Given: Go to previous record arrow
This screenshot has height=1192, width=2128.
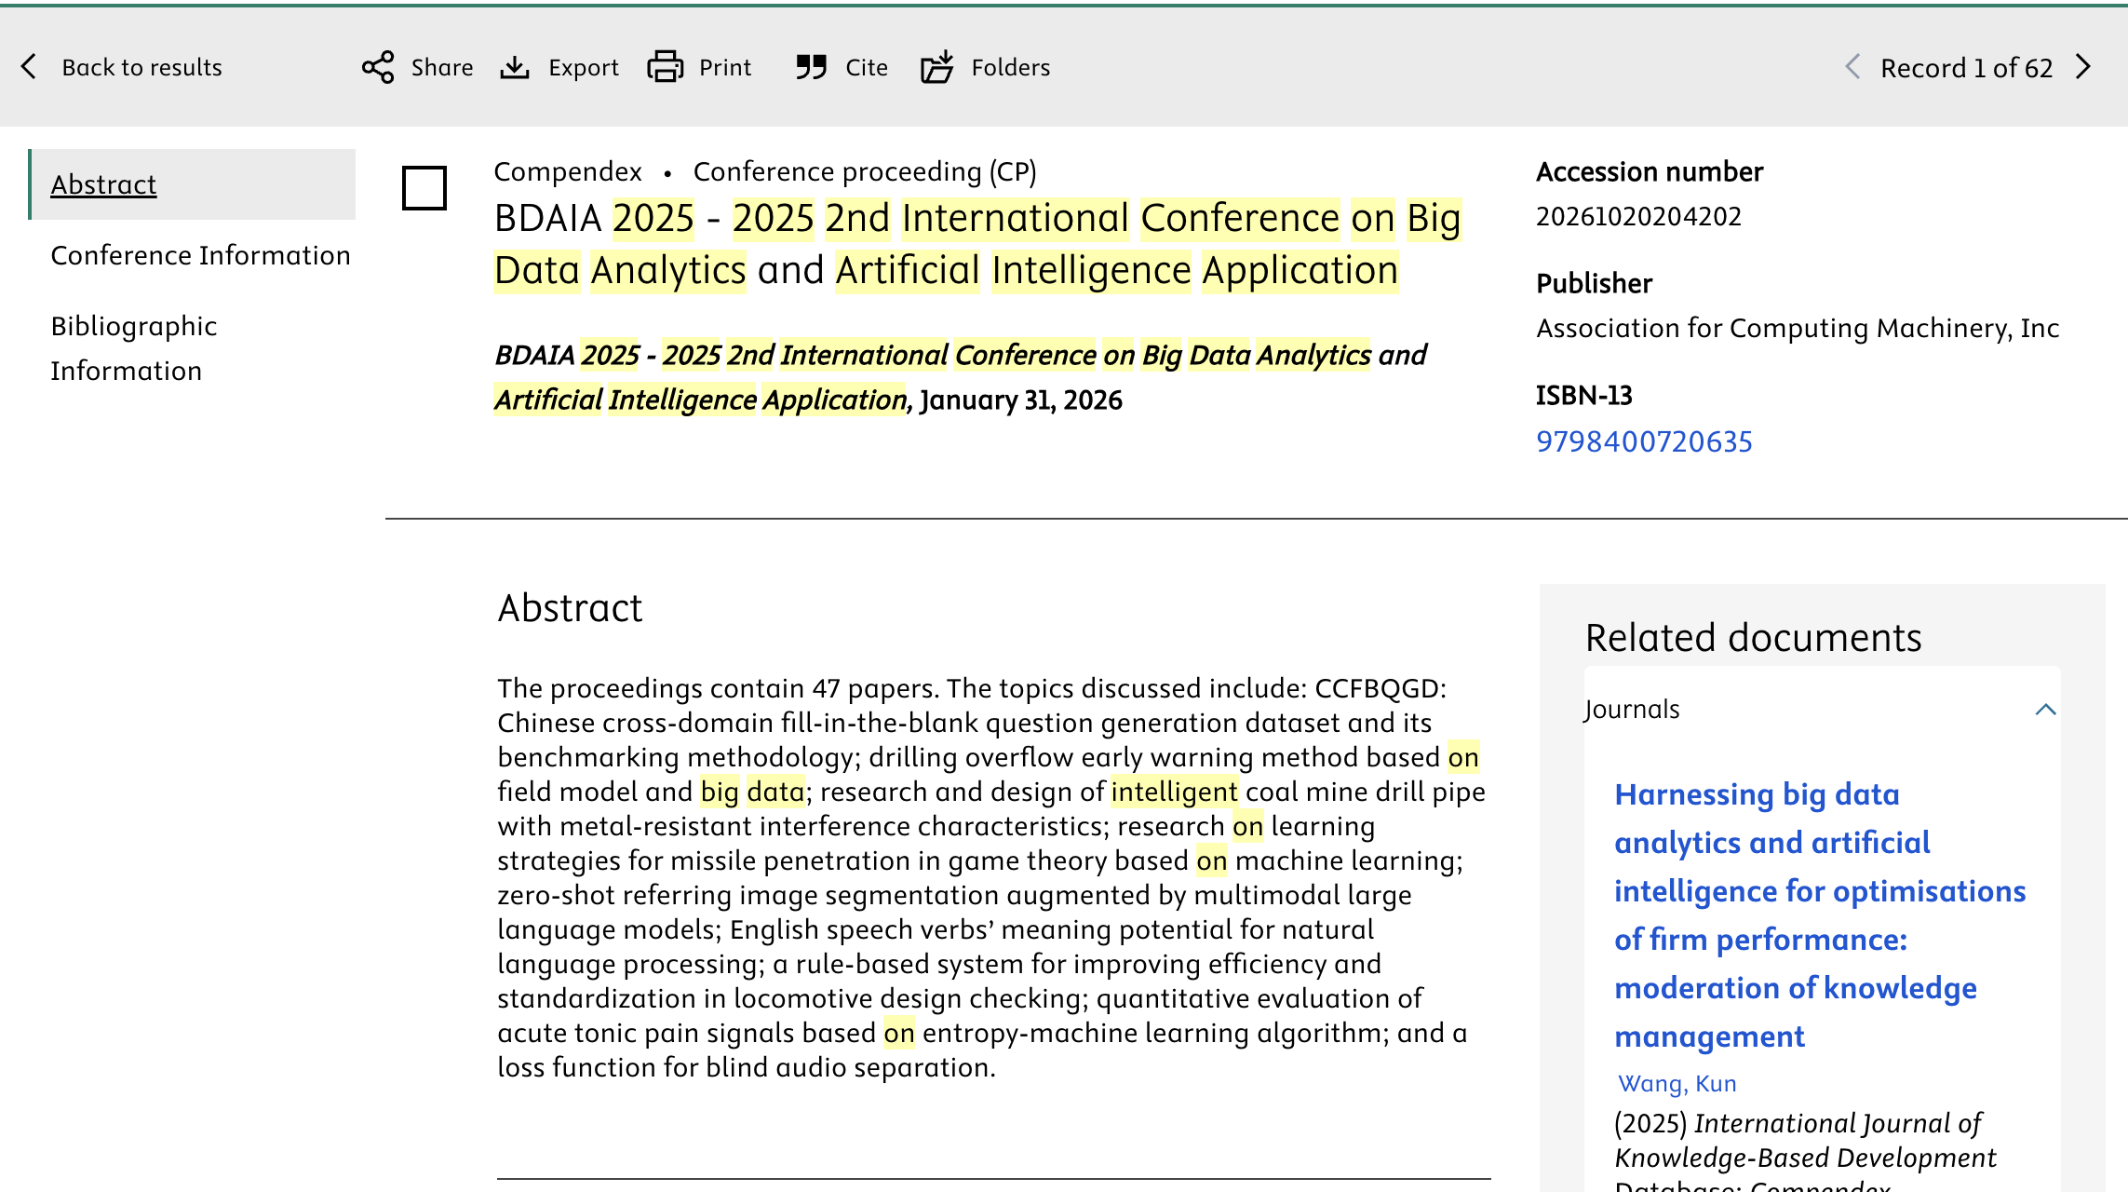Looking at the screenshot, I should [x=1852, y=67].
